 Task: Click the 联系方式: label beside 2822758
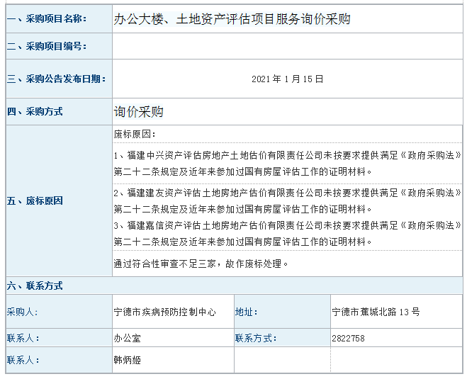point(256,338)
